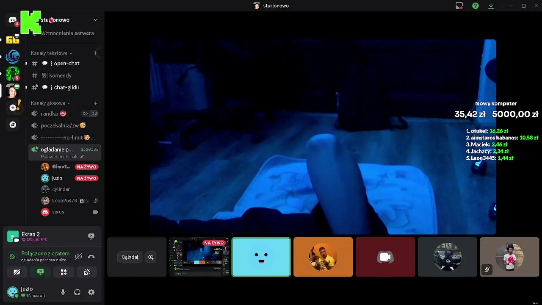Click Ustaw status kanału edit link

pyautogui.click(x=62, y=156)
